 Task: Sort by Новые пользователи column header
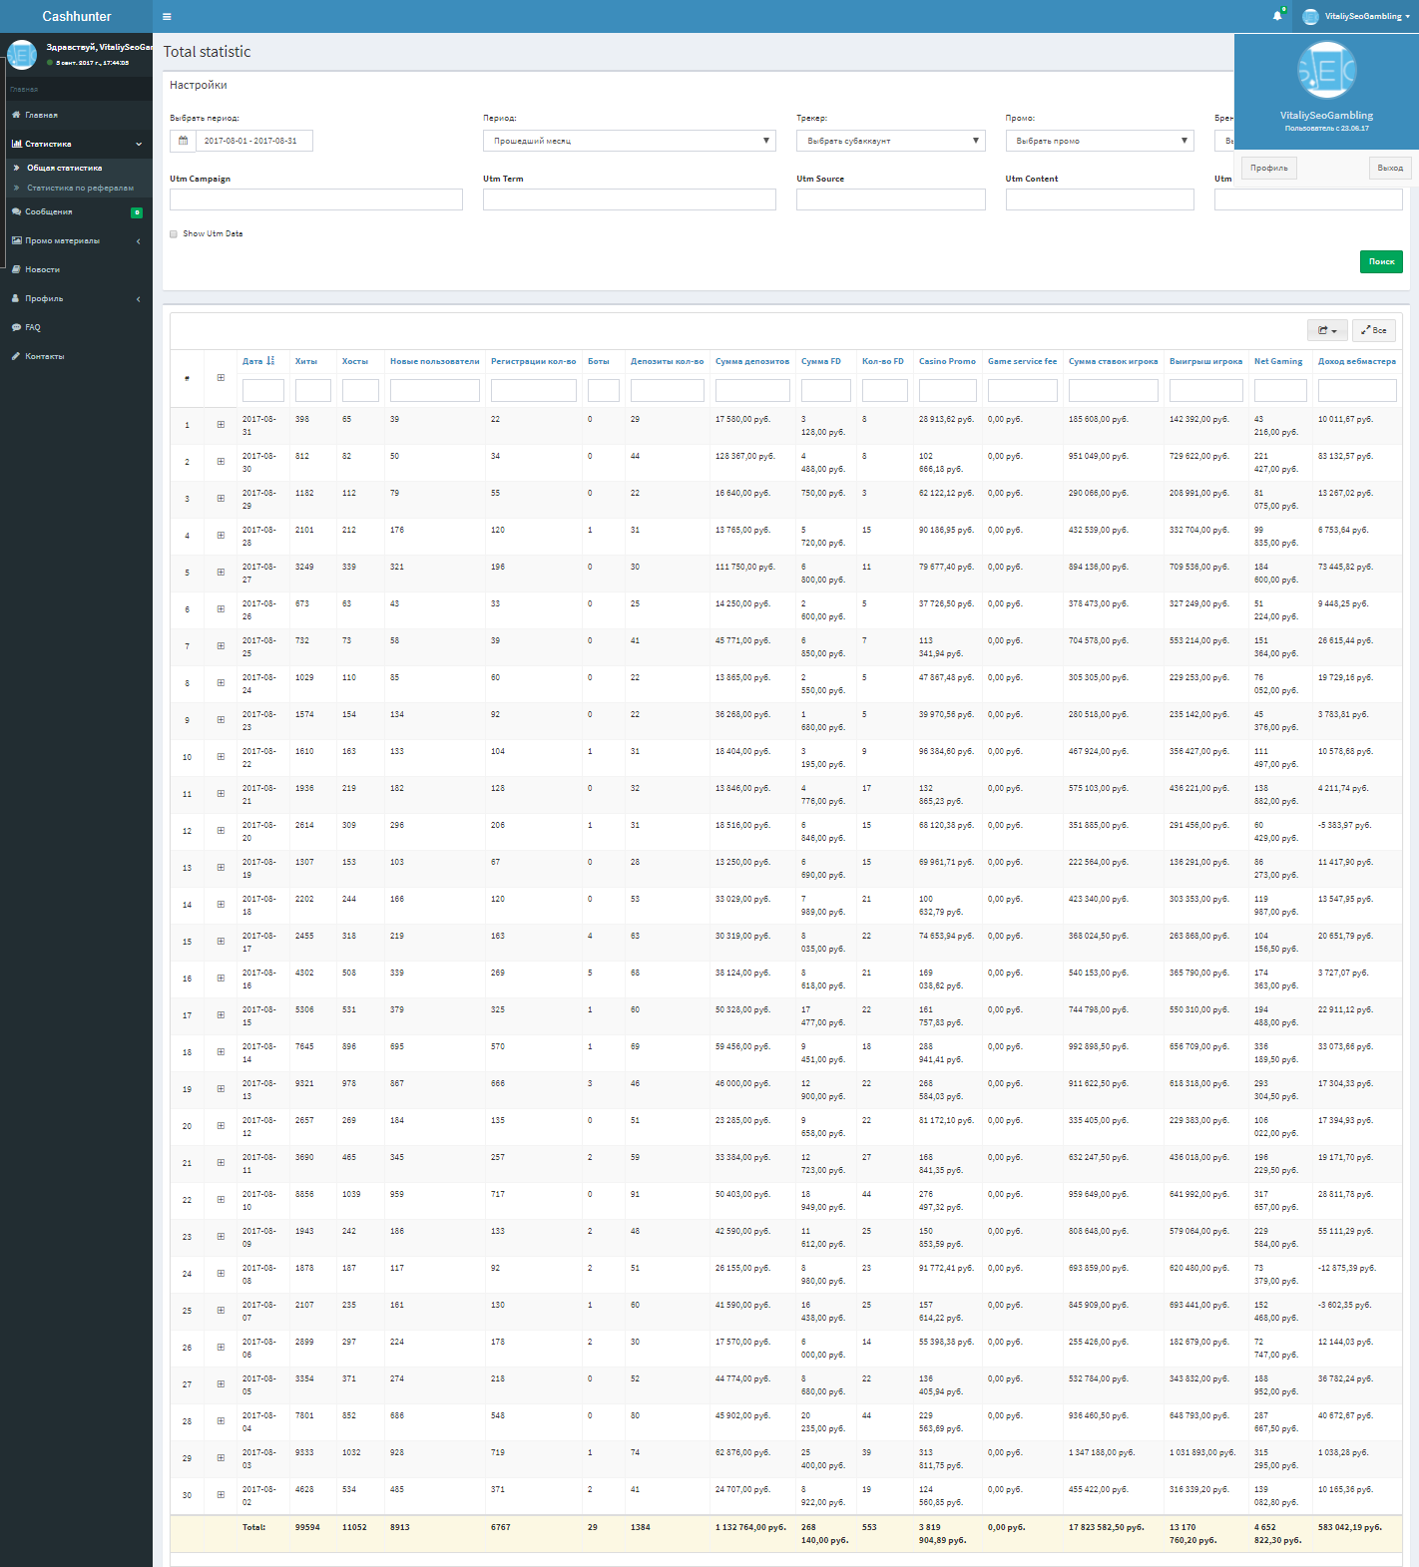coord(435,361)
